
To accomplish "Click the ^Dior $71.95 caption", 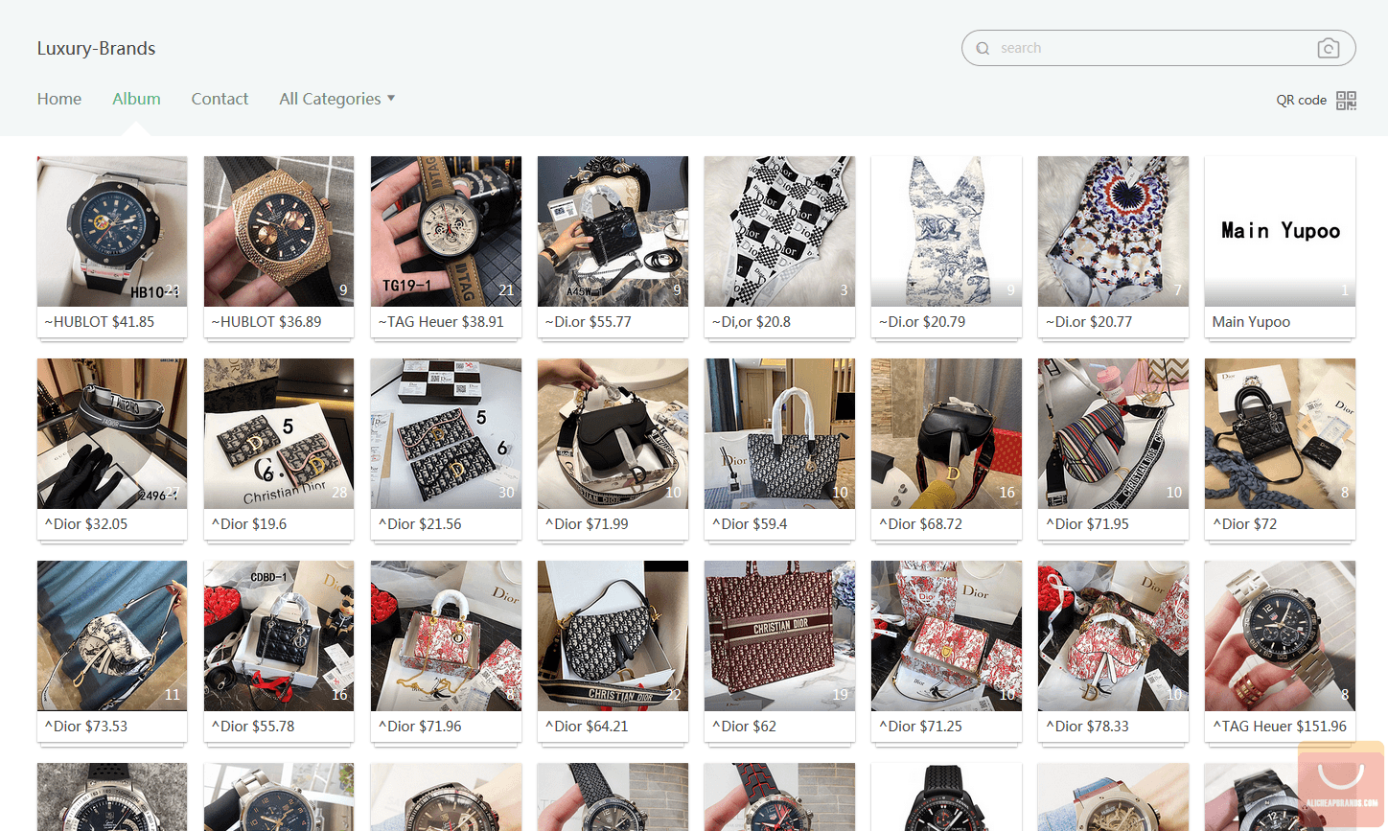I will coord(1087,524).
